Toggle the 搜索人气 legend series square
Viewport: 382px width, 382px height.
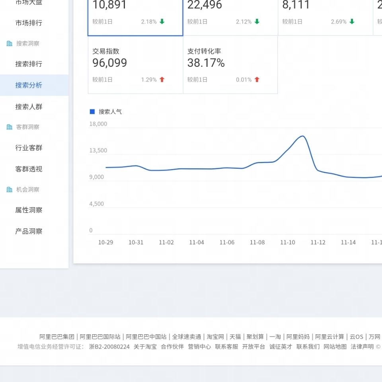[92, 112]
